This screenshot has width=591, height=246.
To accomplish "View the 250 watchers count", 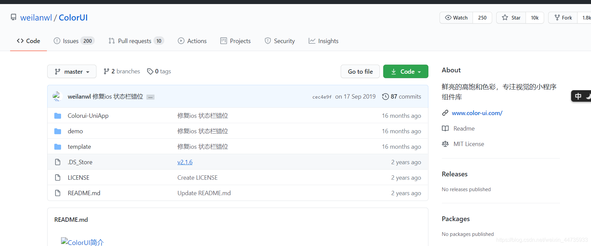I will tap(482, 17).
